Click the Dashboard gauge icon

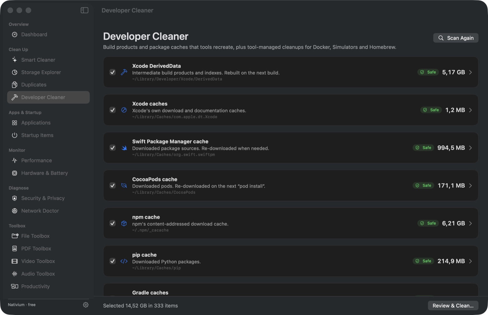15,34
